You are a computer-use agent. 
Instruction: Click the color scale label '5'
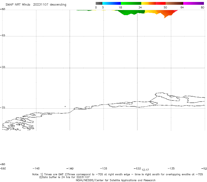coord(103,8)
